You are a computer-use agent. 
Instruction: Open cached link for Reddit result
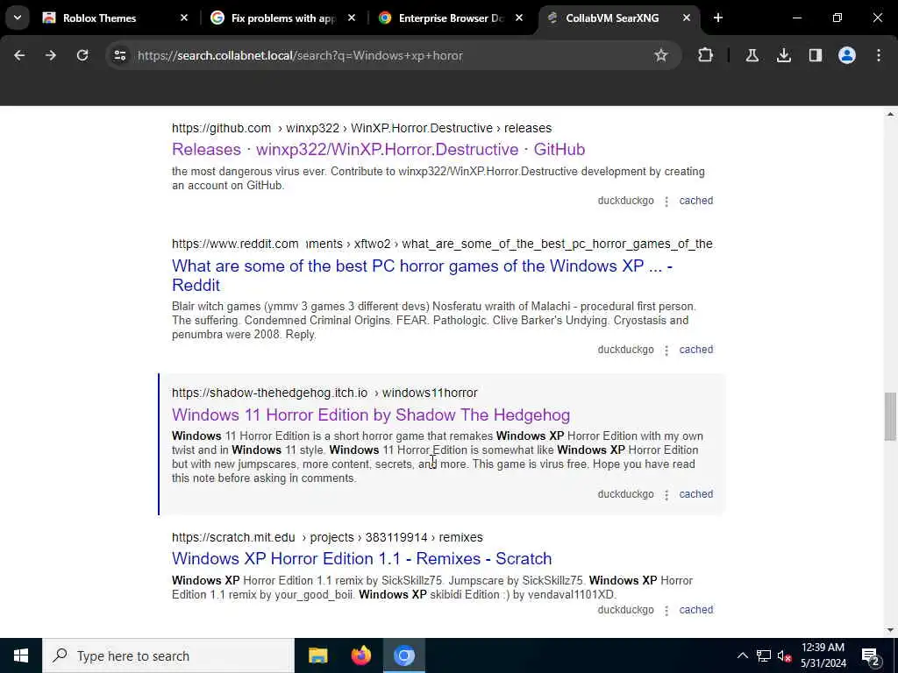(x=695, y=349)
